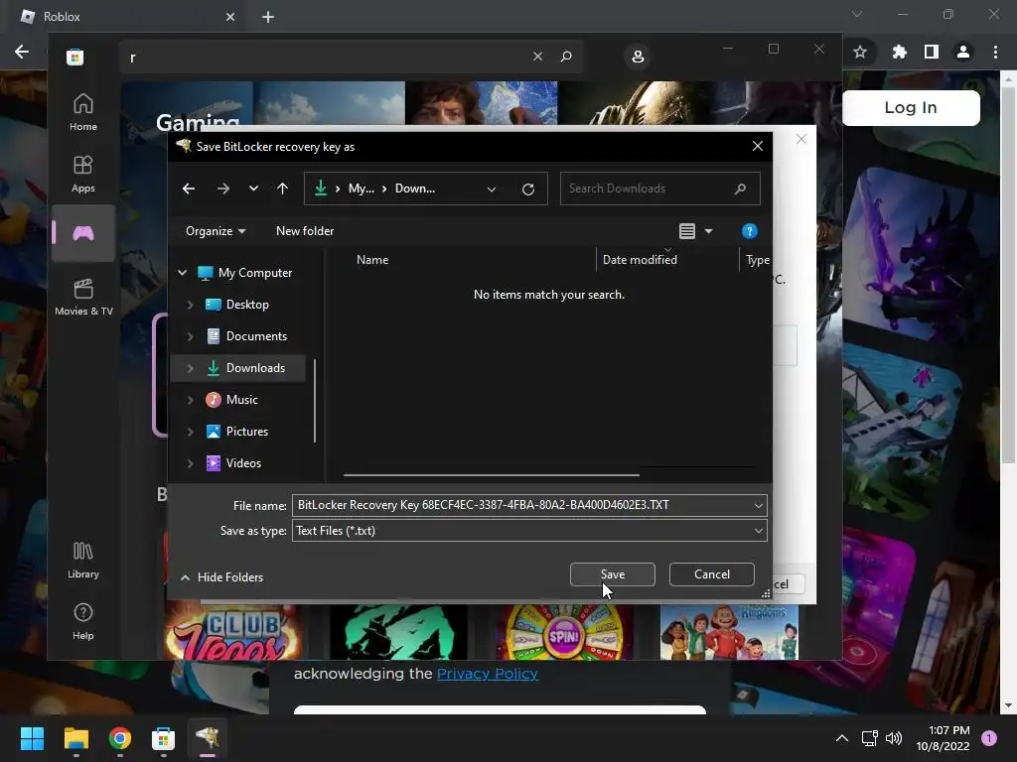Open the address bar path dropdown
This screenshot has width=1017, height=762.
(492, 190)
